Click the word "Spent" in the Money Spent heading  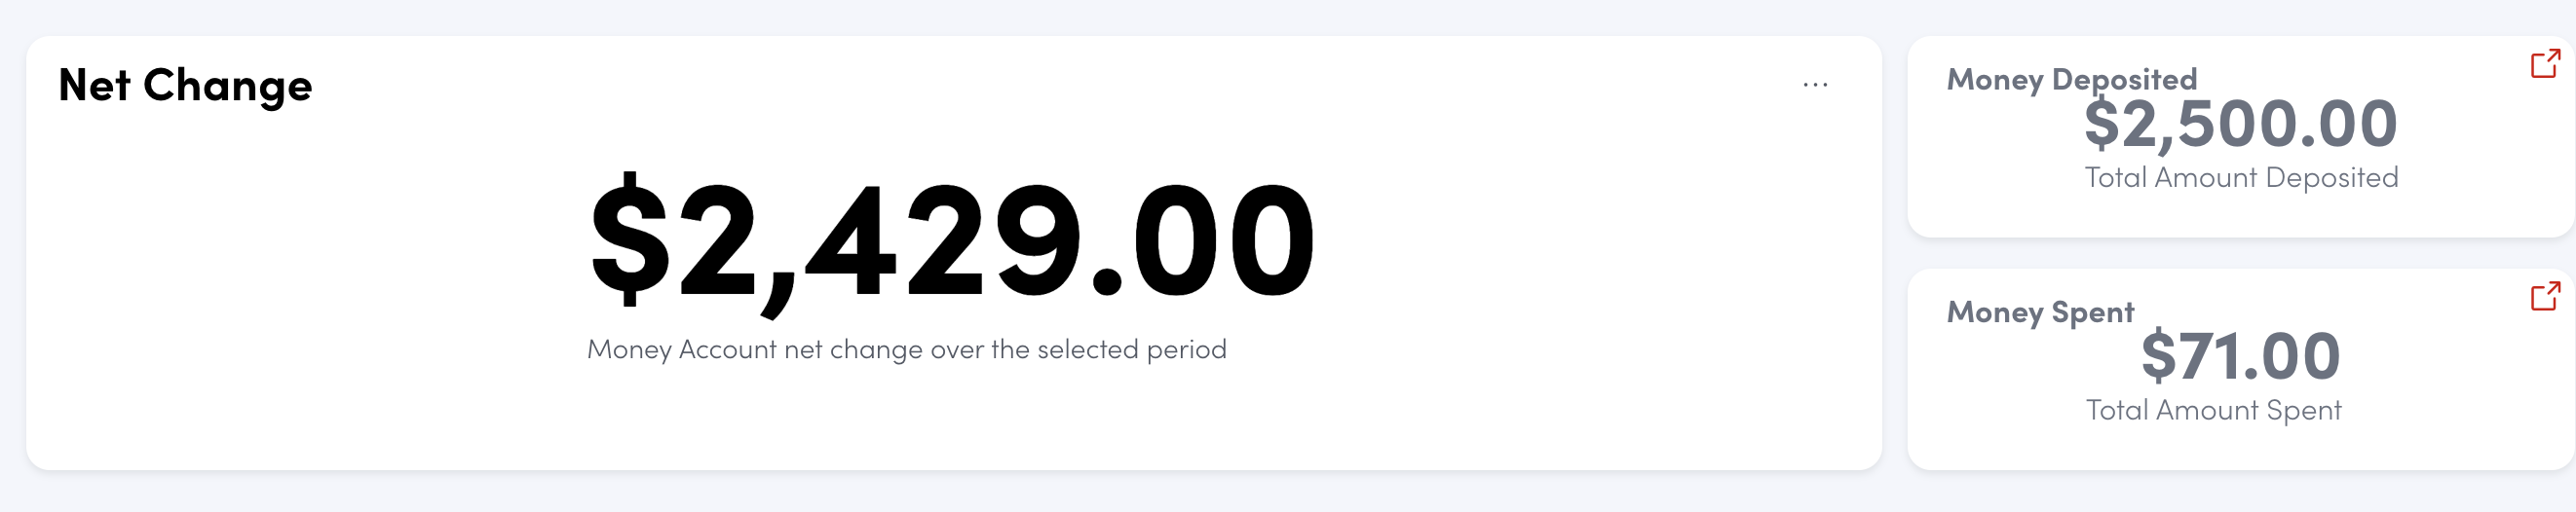[x=2092, y=312]
